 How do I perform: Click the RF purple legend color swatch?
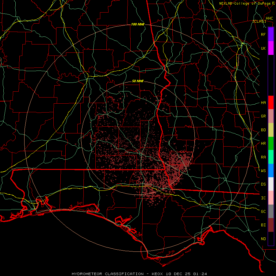pos(271,34)
